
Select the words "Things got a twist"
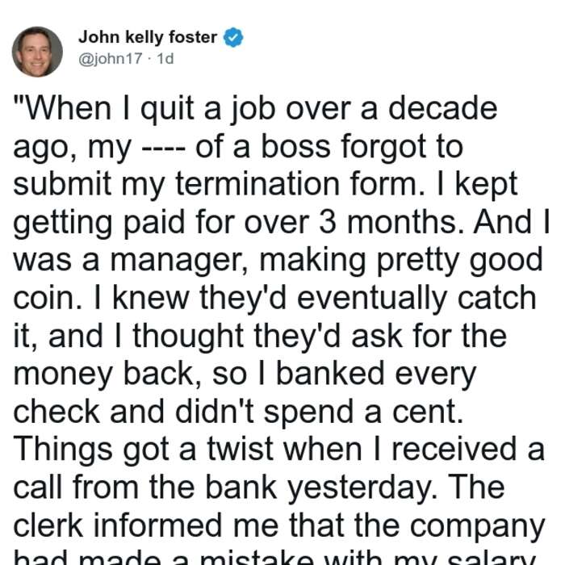coord(142,450)
